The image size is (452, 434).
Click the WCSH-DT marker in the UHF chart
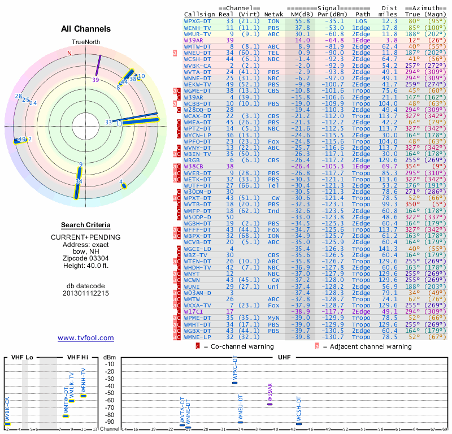coord(299,424)
